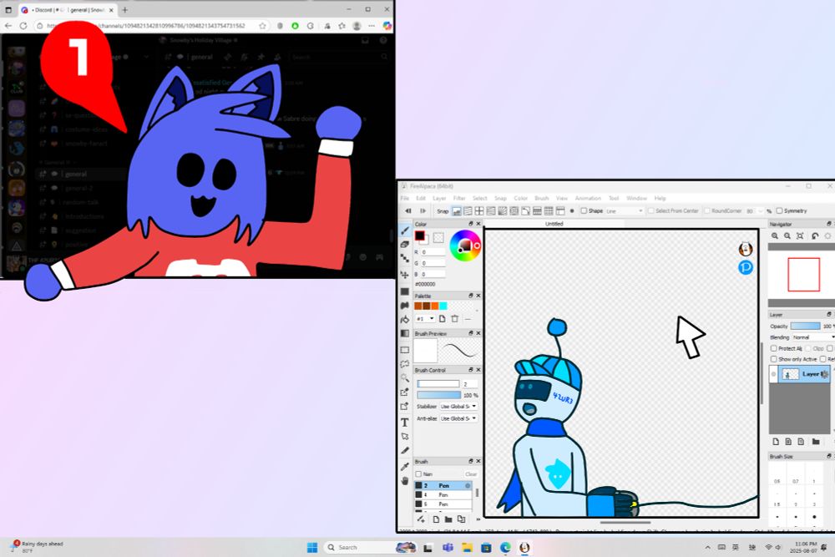
Task: Select the Eraser tool in FireAlpaca
Action: click(x=405, y=245)
